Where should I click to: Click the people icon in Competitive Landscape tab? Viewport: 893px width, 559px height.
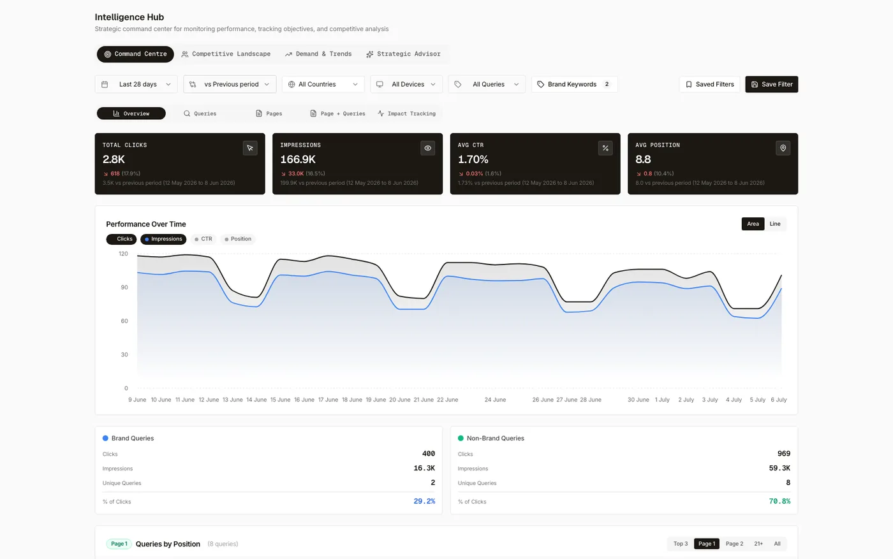click(x=185, y=54)
